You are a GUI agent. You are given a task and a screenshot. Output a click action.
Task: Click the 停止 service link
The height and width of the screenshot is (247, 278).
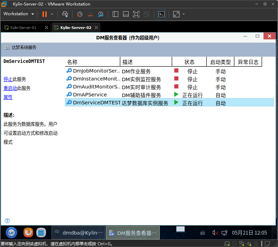click(x=8, y=79)
